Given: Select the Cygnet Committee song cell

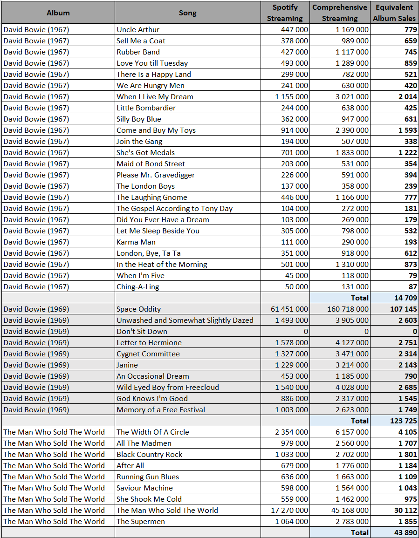Looking at the screenshot, I should pos(187,354).
